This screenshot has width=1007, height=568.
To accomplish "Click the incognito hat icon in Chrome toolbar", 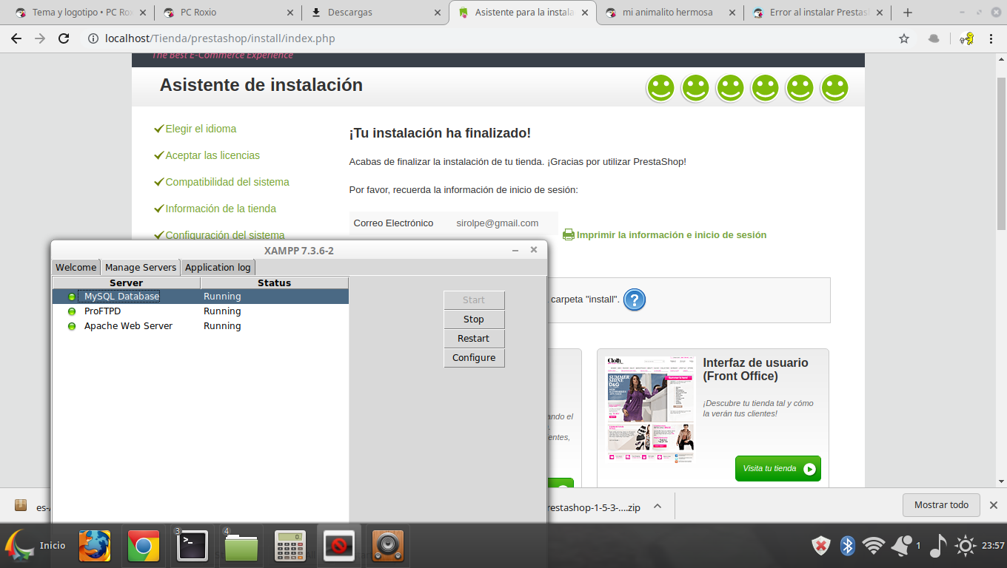I will coord(934,38).
